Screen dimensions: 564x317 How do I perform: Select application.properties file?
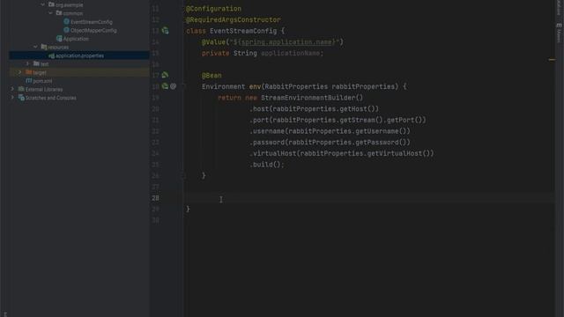pyautogui.click(x=79, y=55)
